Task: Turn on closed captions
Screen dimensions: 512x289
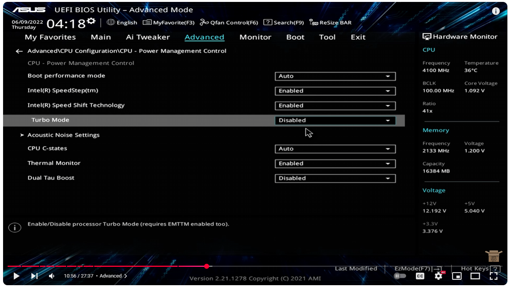Action: (420, 276)
